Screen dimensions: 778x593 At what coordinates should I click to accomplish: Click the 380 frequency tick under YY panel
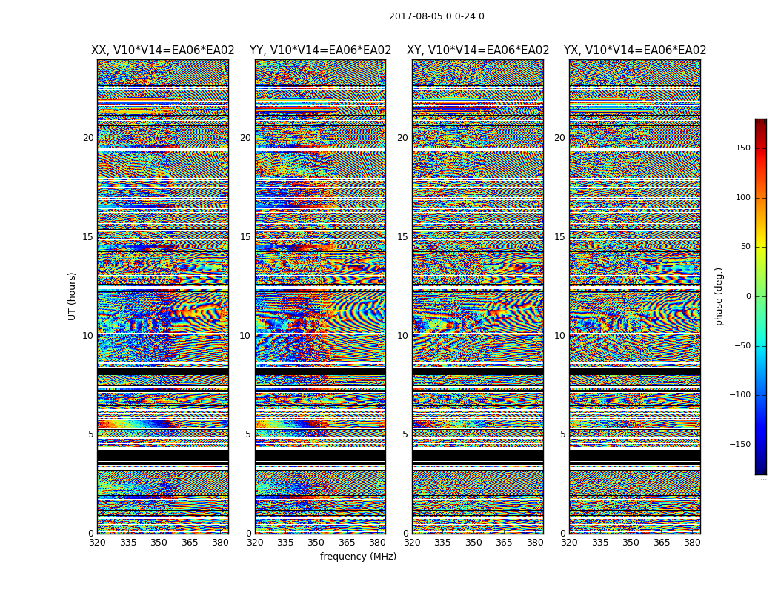click(378, 543)
